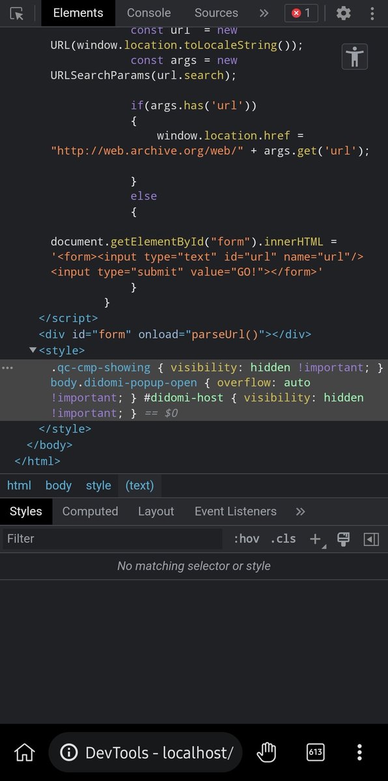This screenshot has width=388, height=781.
Task: Open the error count badge
Action: [301, 13]
